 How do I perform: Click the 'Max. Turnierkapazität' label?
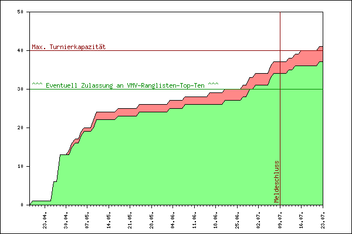(69, 47)
